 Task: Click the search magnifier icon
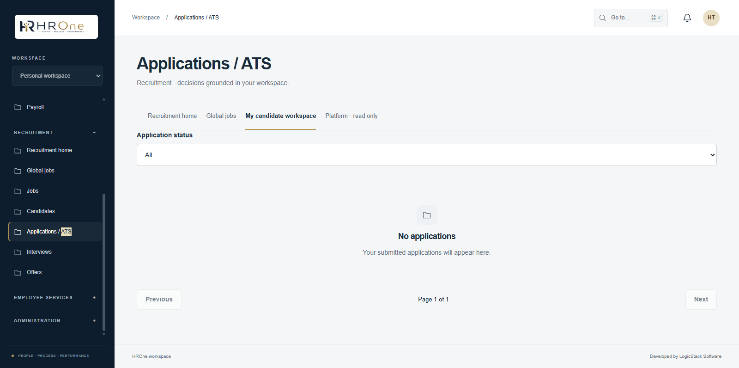(603, 18)
